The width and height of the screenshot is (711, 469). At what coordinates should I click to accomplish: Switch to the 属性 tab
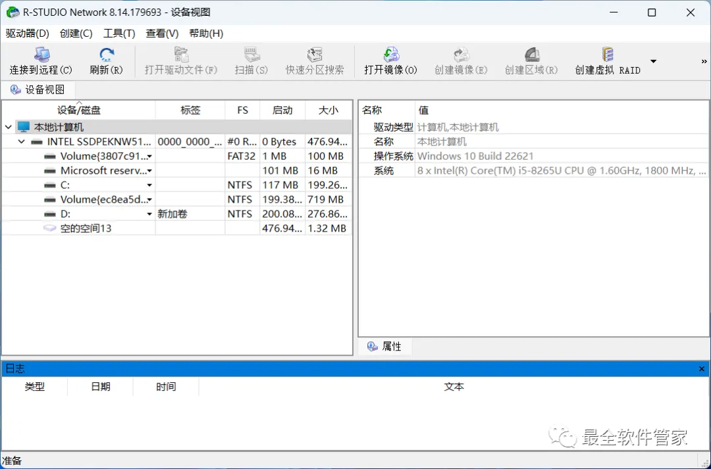click(385, 347)
